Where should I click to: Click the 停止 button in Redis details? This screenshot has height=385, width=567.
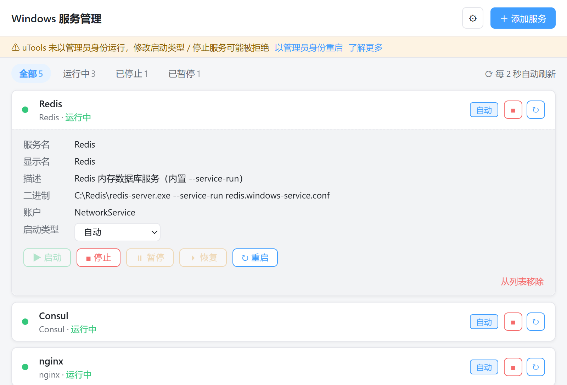point(99,258)
